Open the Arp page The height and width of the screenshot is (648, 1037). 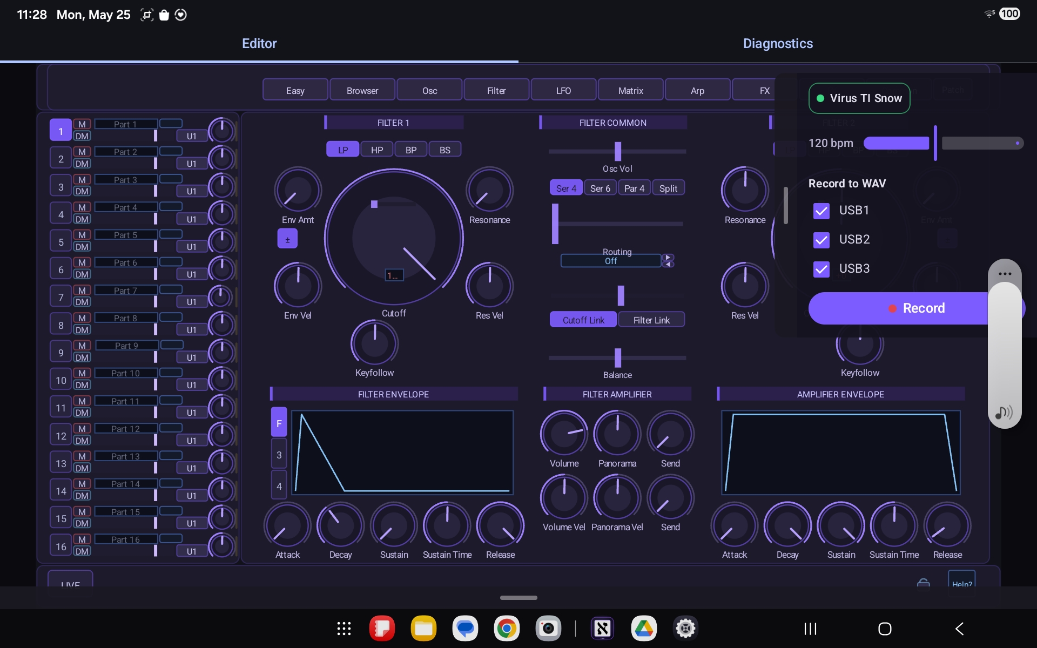697,90
